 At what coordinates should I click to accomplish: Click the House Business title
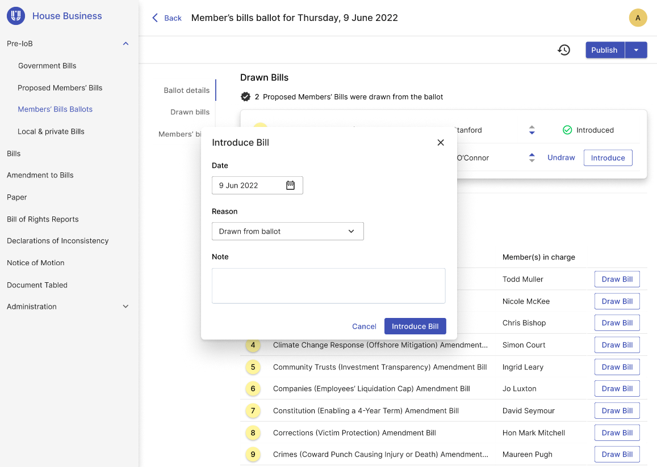pyautogui.click(x=67, y=16)
